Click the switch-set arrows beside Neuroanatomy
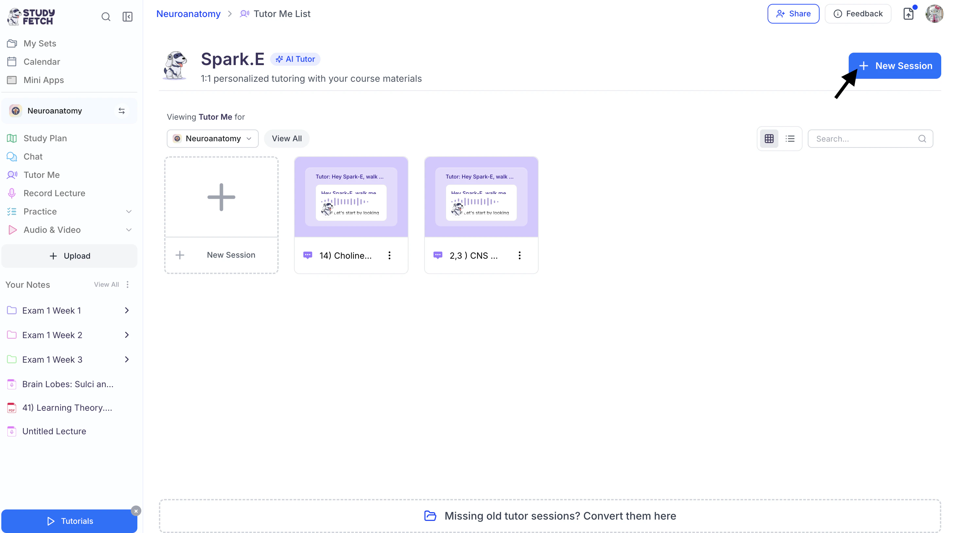Image resolution: width=953 pixels, height=533 pixels. [121, 111]
